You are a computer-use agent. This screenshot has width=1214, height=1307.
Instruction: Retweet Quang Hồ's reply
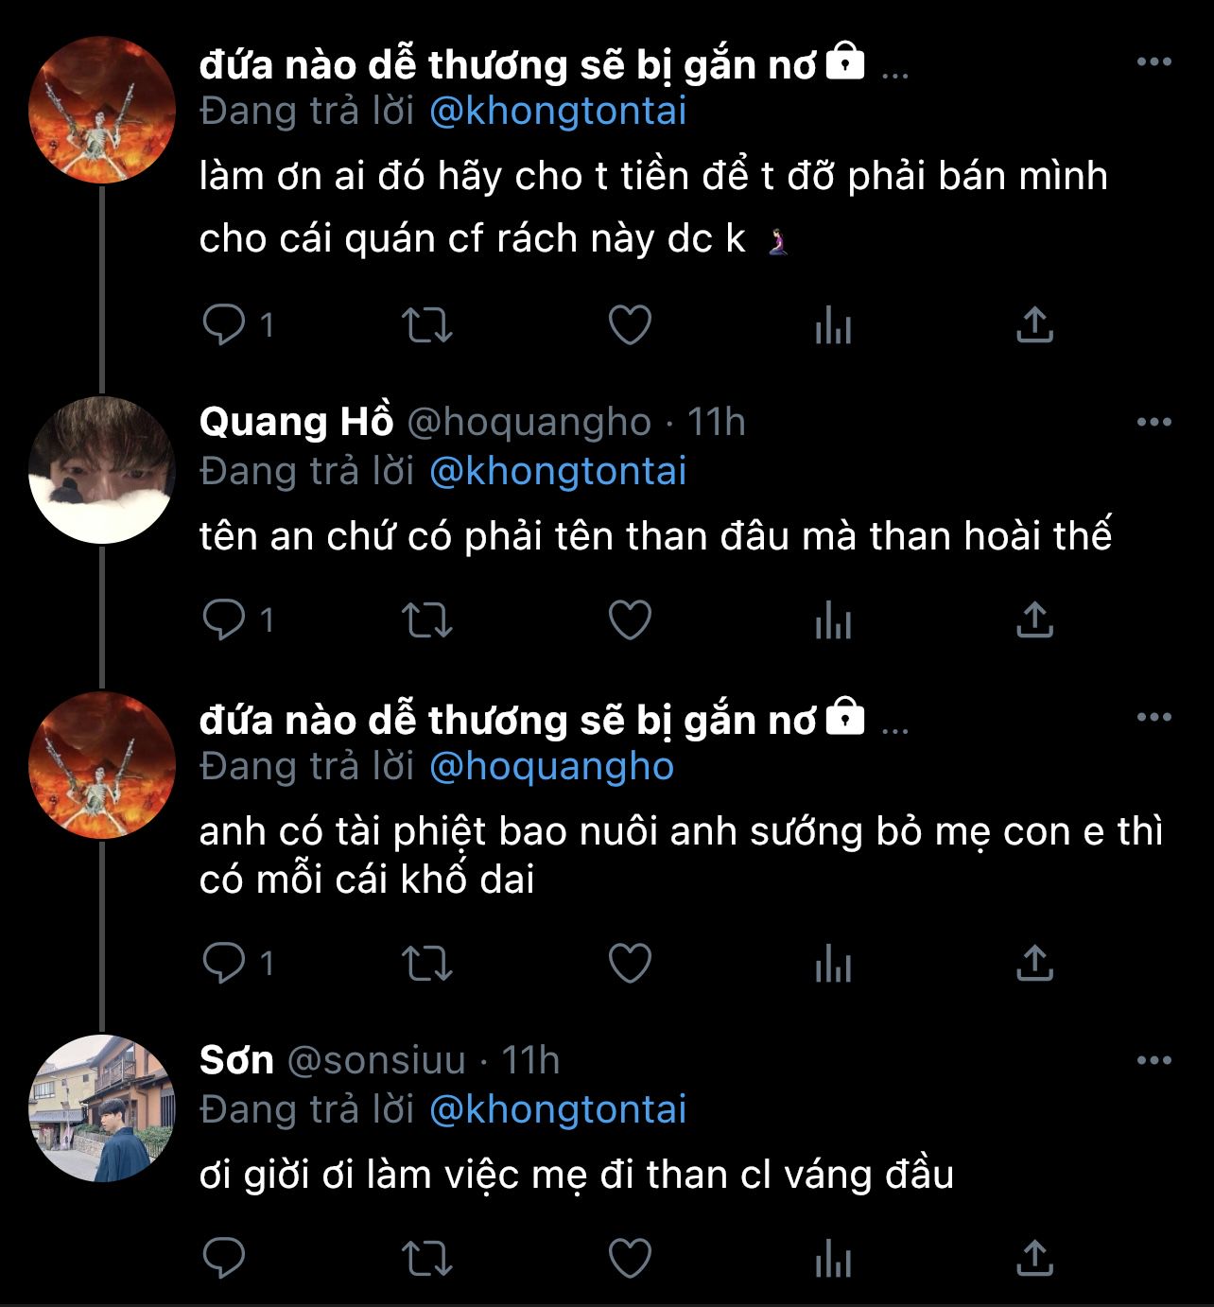pyautogui.click(x=427, y=620)
